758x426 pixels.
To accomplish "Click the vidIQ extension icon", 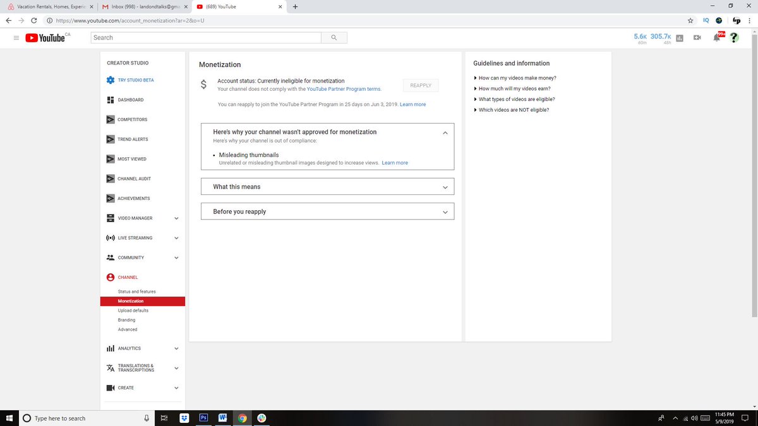I will pyautogui.click(x=706, y=20).
